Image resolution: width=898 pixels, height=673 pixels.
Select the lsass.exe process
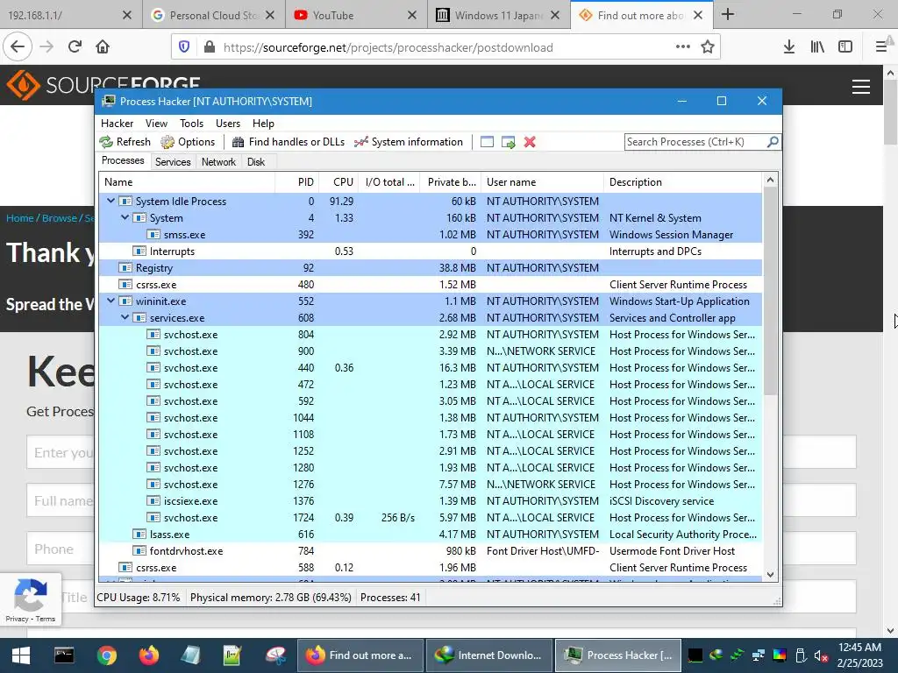pos(431,534)
